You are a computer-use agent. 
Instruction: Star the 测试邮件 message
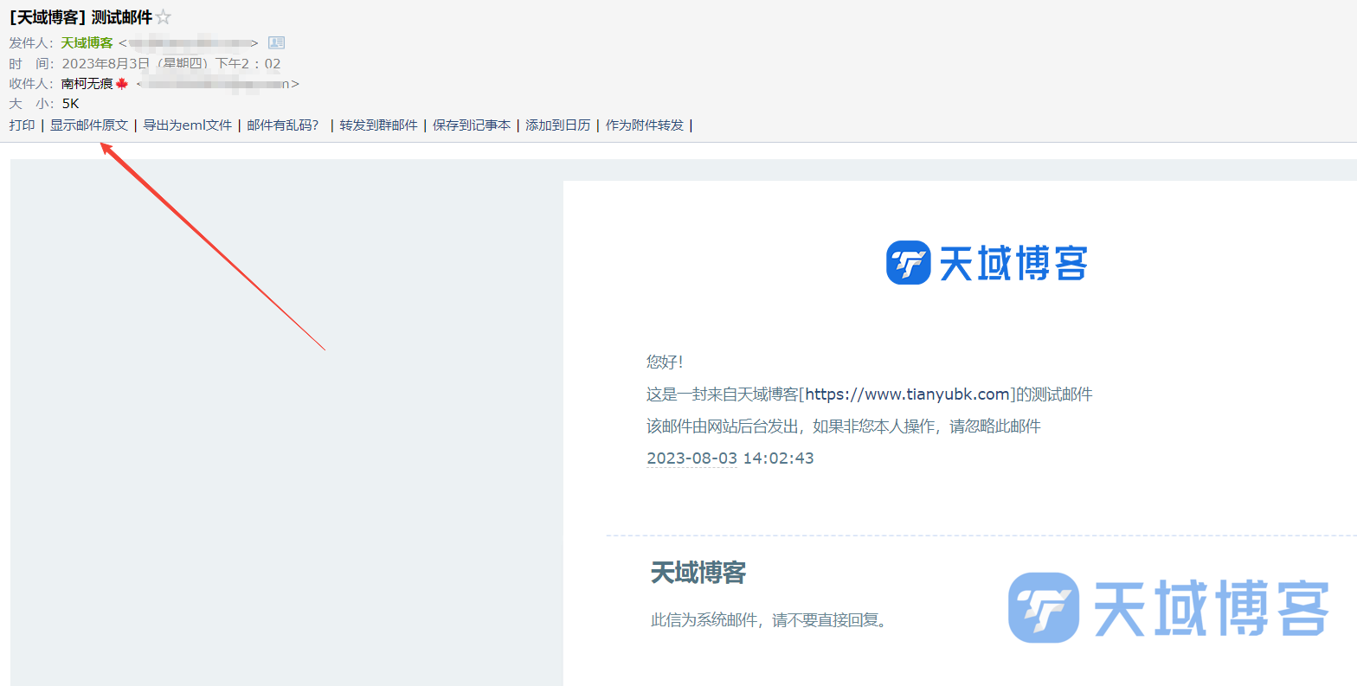[163, 17]
